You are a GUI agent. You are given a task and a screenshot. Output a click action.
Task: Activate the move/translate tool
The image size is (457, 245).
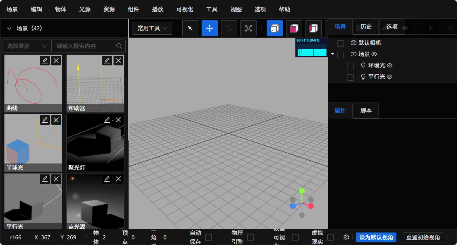210,28
